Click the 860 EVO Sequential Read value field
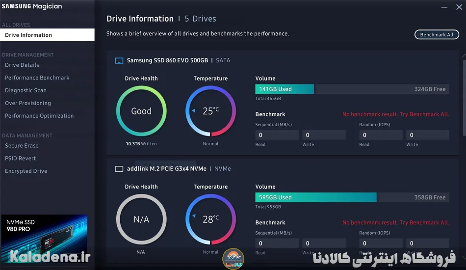The width and height of the screenshot is (466, 270). pos(277,135)
